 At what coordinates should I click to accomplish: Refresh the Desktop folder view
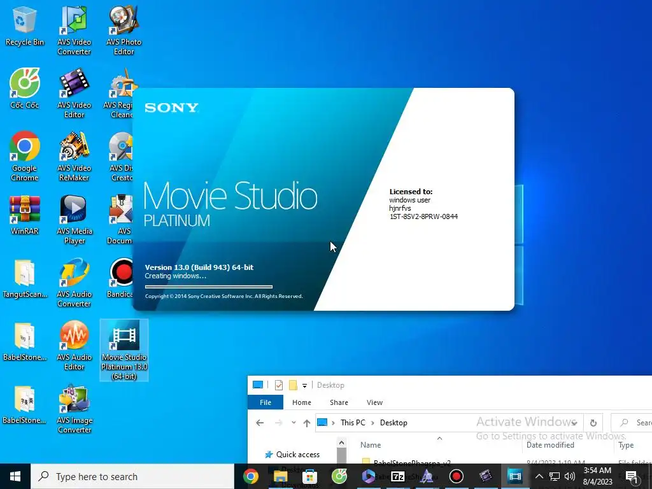point(593,423)
